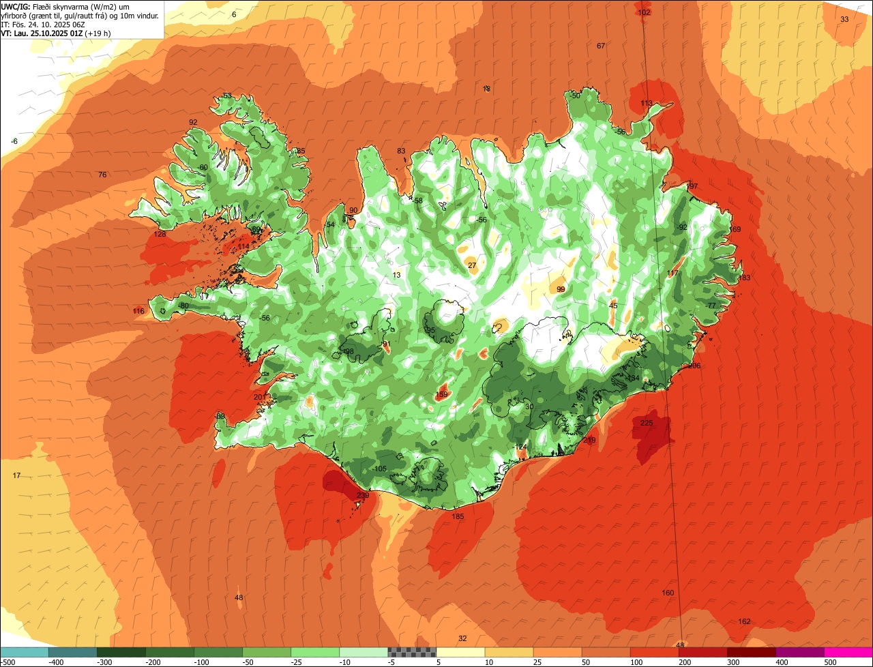Select the map value 206
This screenshot has width=873, height=667.
click(694, 366)
